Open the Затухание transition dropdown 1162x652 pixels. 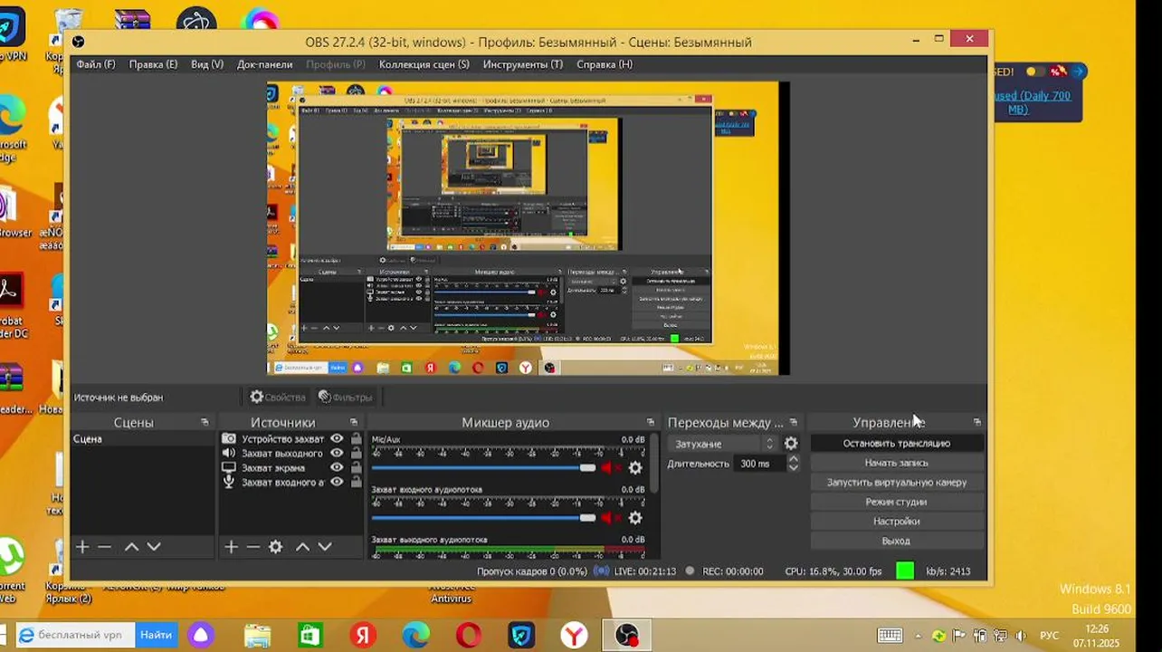tap(722, 444)
